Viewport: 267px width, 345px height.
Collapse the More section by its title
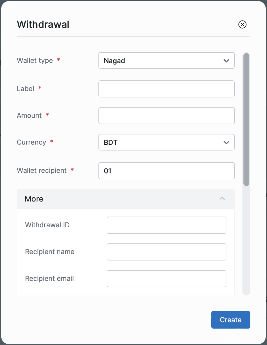click(34, 199)
